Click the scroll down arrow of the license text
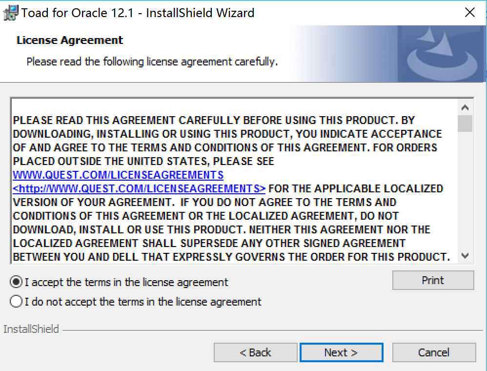Image resolution: width=487 pixels, height=371 pixels. 465,255
